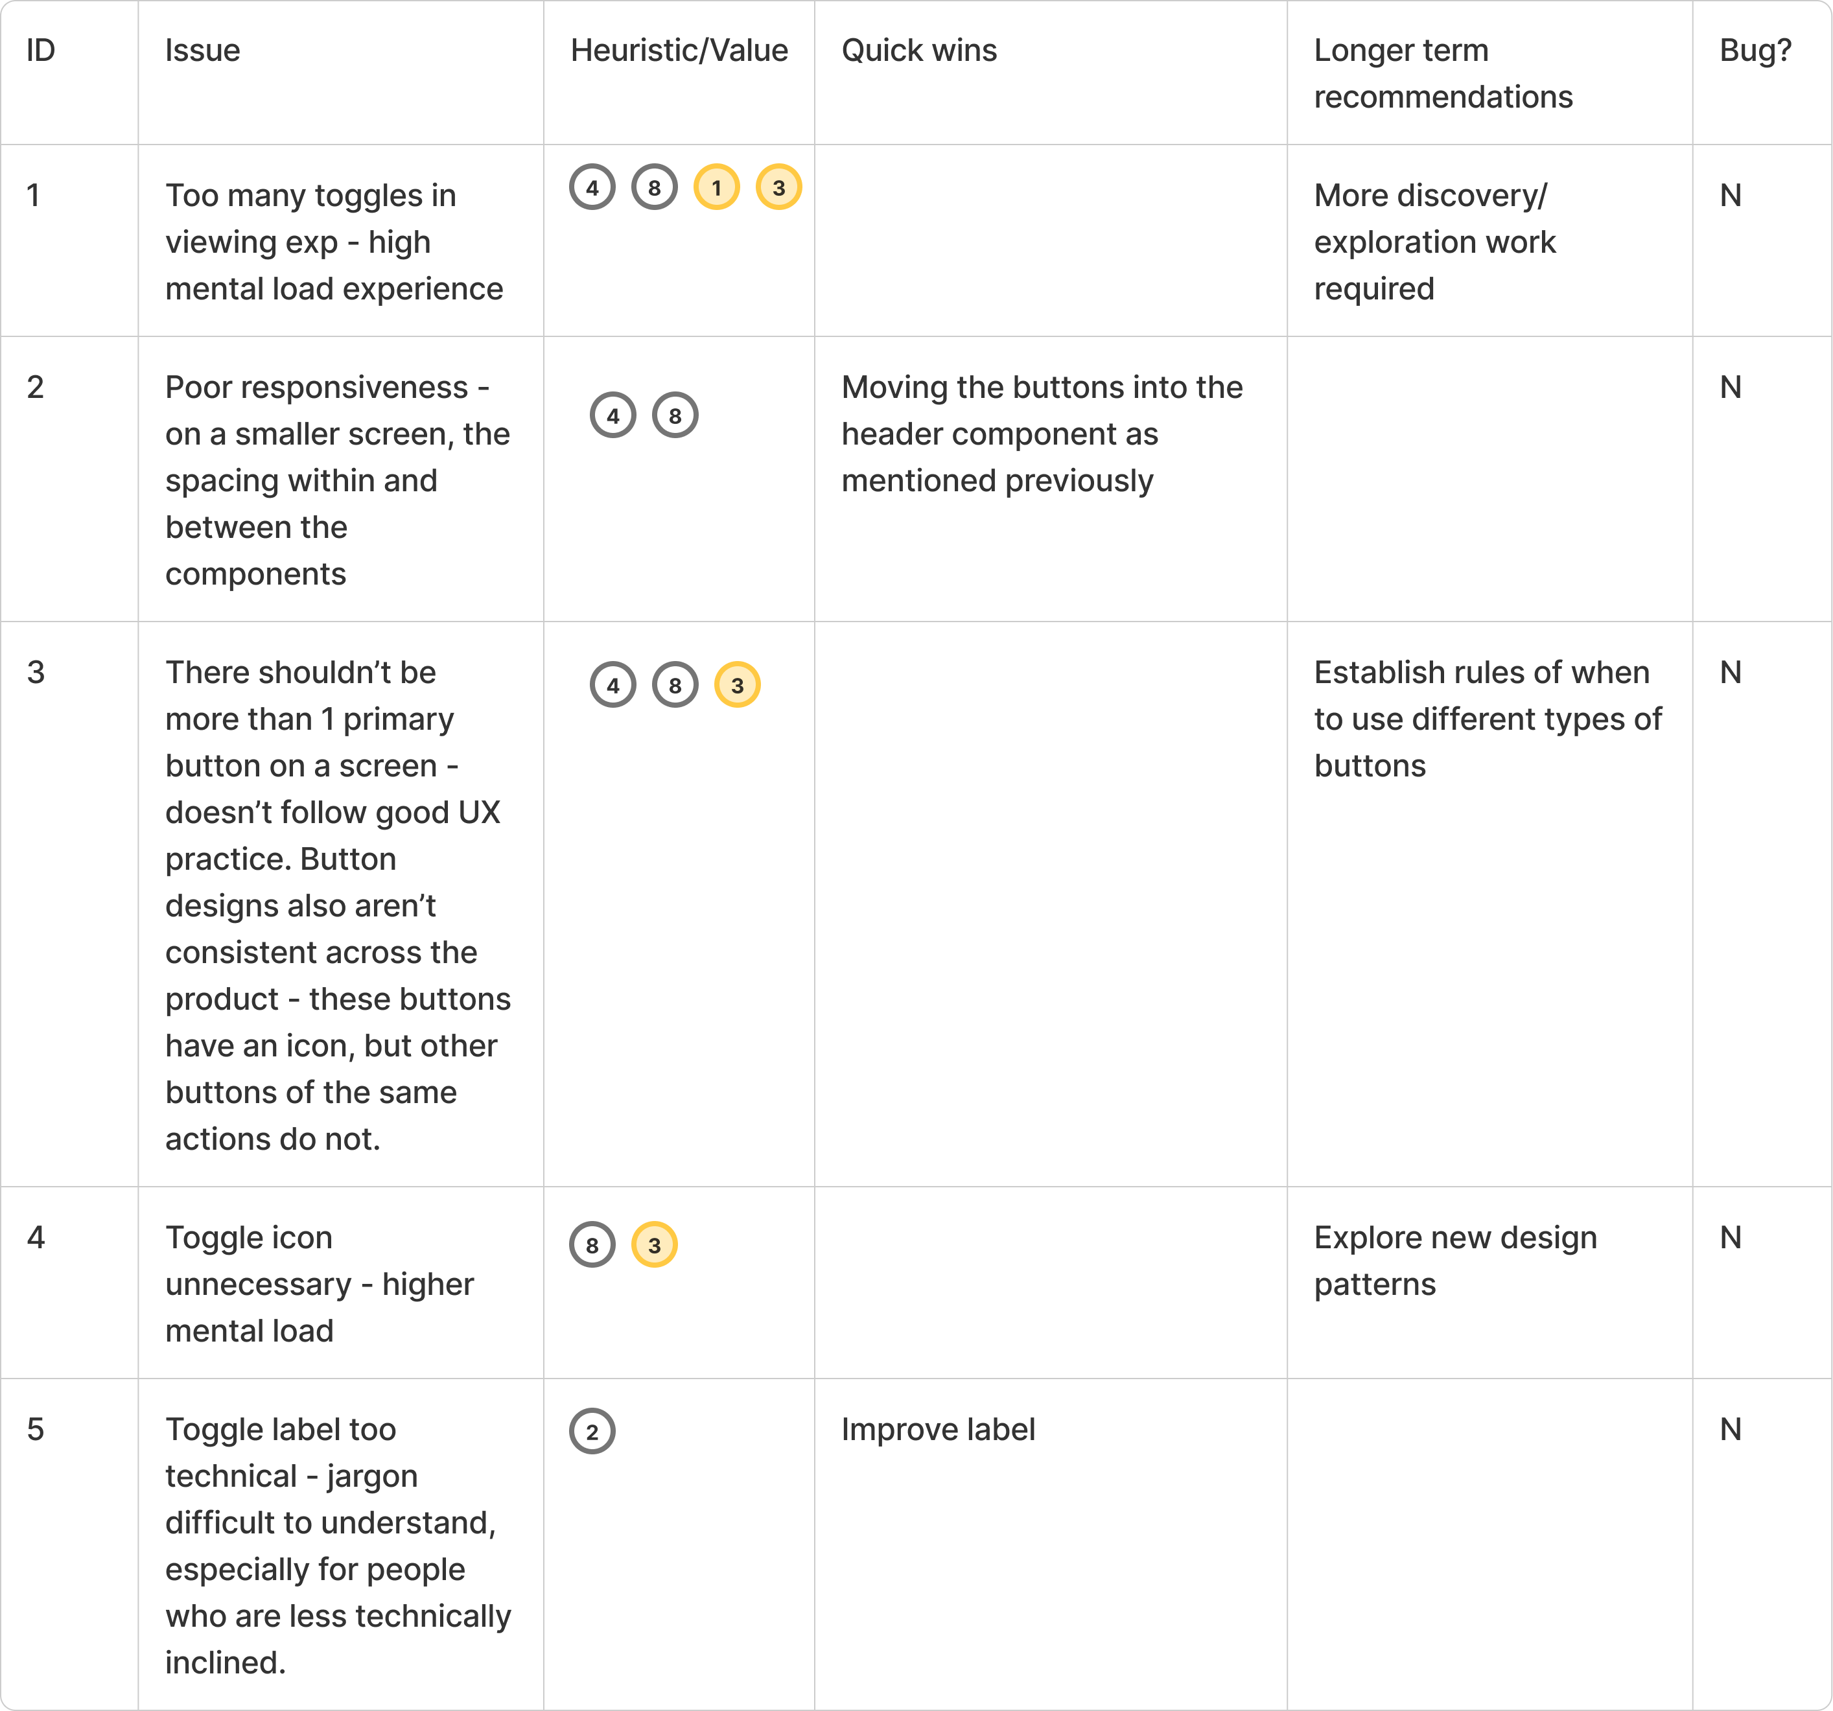Image resolution: width=1833 pixels, height=1711 pixels.
Task: Click yellow badge 3 for the primary button issue
Action: click(x=738, y=685)
